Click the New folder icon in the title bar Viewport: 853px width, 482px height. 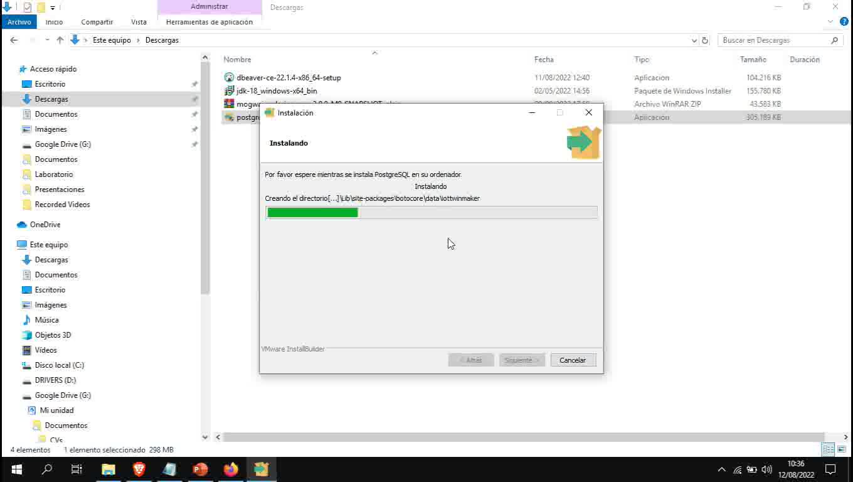[x=41, y=8]
